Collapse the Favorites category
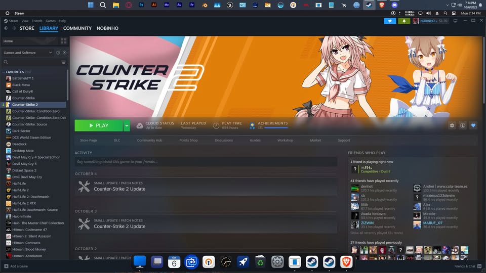 [x=3, y=72]
